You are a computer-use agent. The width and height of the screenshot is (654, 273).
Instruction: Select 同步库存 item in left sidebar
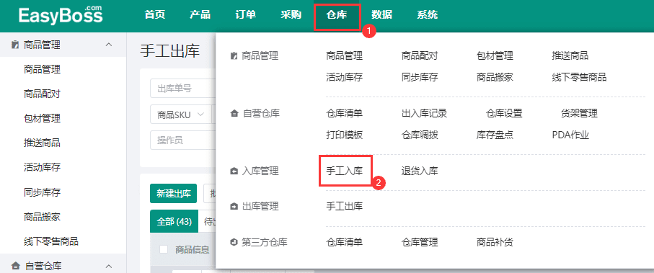pos(42,192)
